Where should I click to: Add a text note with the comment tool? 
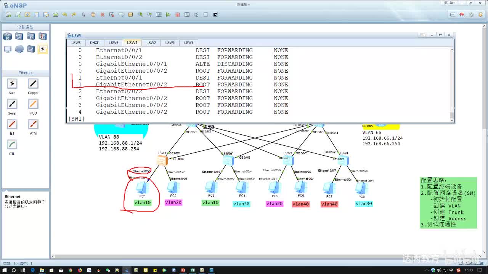coord(121,14)
